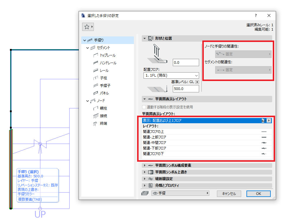Screen dimensions: 283x222
Task: Click the OK button
Action: [x=258, y=193]
